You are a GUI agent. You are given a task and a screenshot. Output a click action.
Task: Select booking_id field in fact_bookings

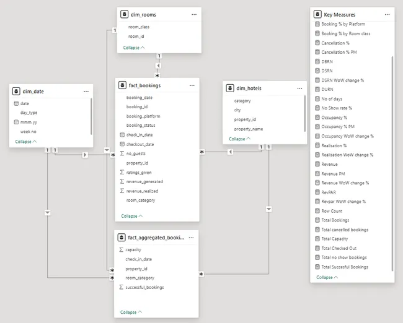pos(137,106)
